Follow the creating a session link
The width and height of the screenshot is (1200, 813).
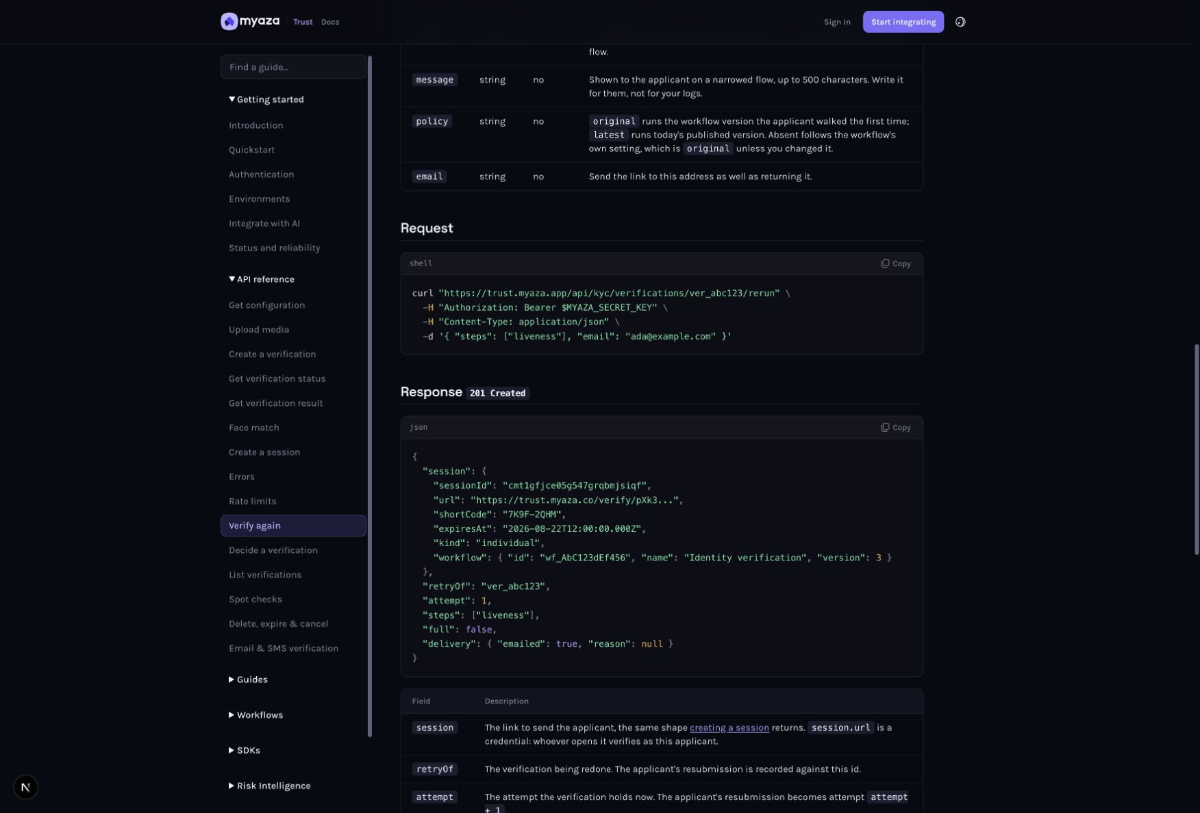point(729,727)
